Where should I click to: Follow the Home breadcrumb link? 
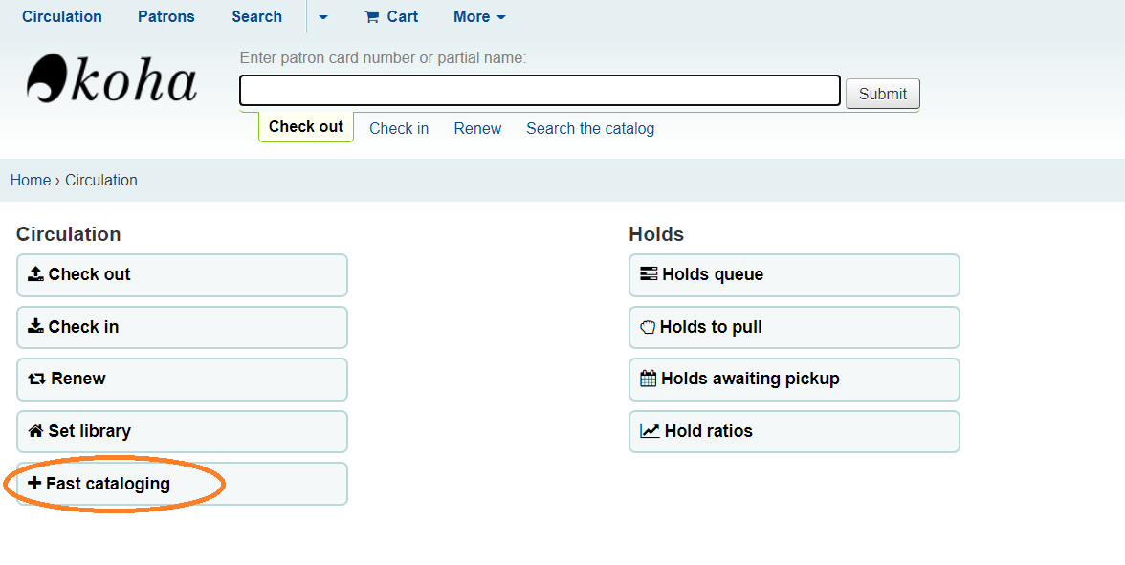(x=30, y=180)
